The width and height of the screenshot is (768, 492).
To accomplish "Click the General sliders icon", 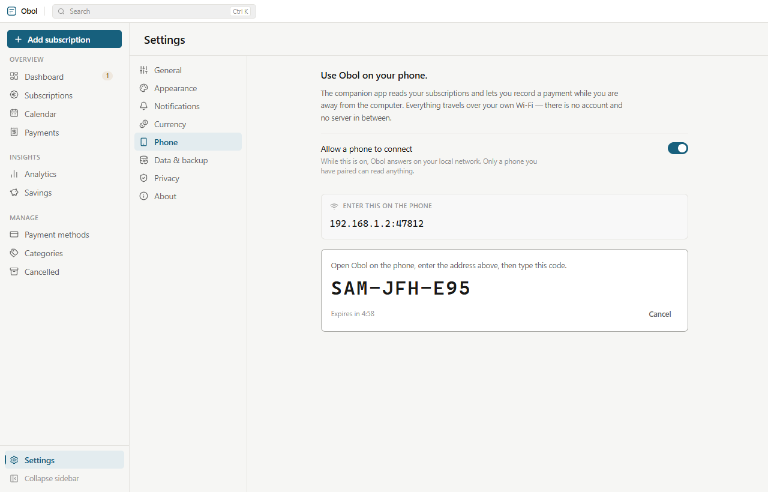I will (x=143, y=70).
